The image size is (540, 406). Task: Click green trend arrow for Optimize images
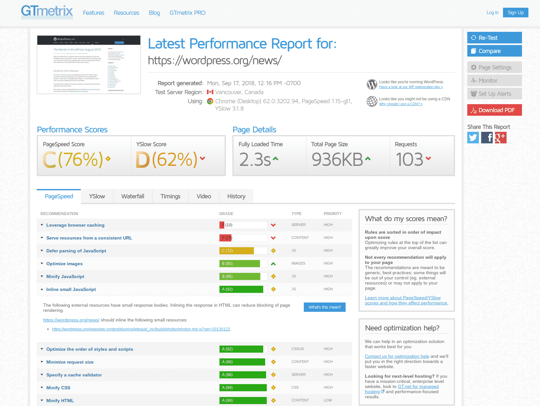coord(273,264)
